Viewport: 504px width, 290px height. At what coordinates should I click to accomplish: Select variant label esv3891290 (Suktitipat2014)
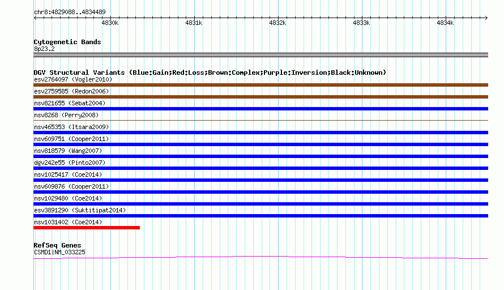click(80, 210)
